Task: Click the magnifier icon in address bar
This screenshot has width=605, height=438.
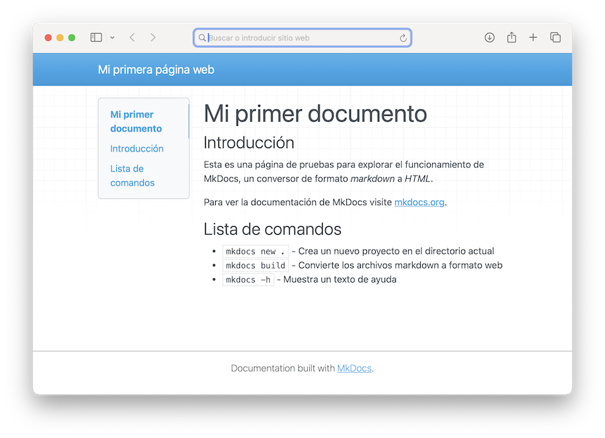Action: [202, 38]
